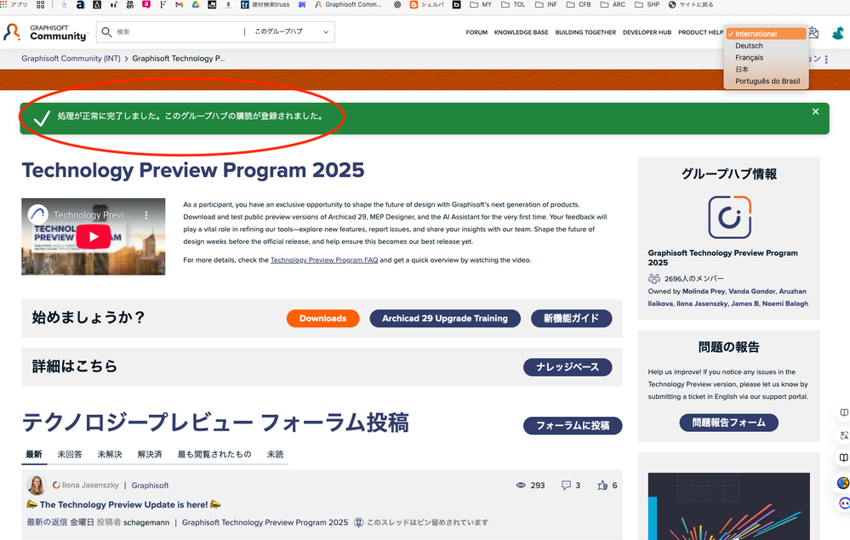Open the KNOWLEDGE BASE navigation menu

tap(521, 32)
